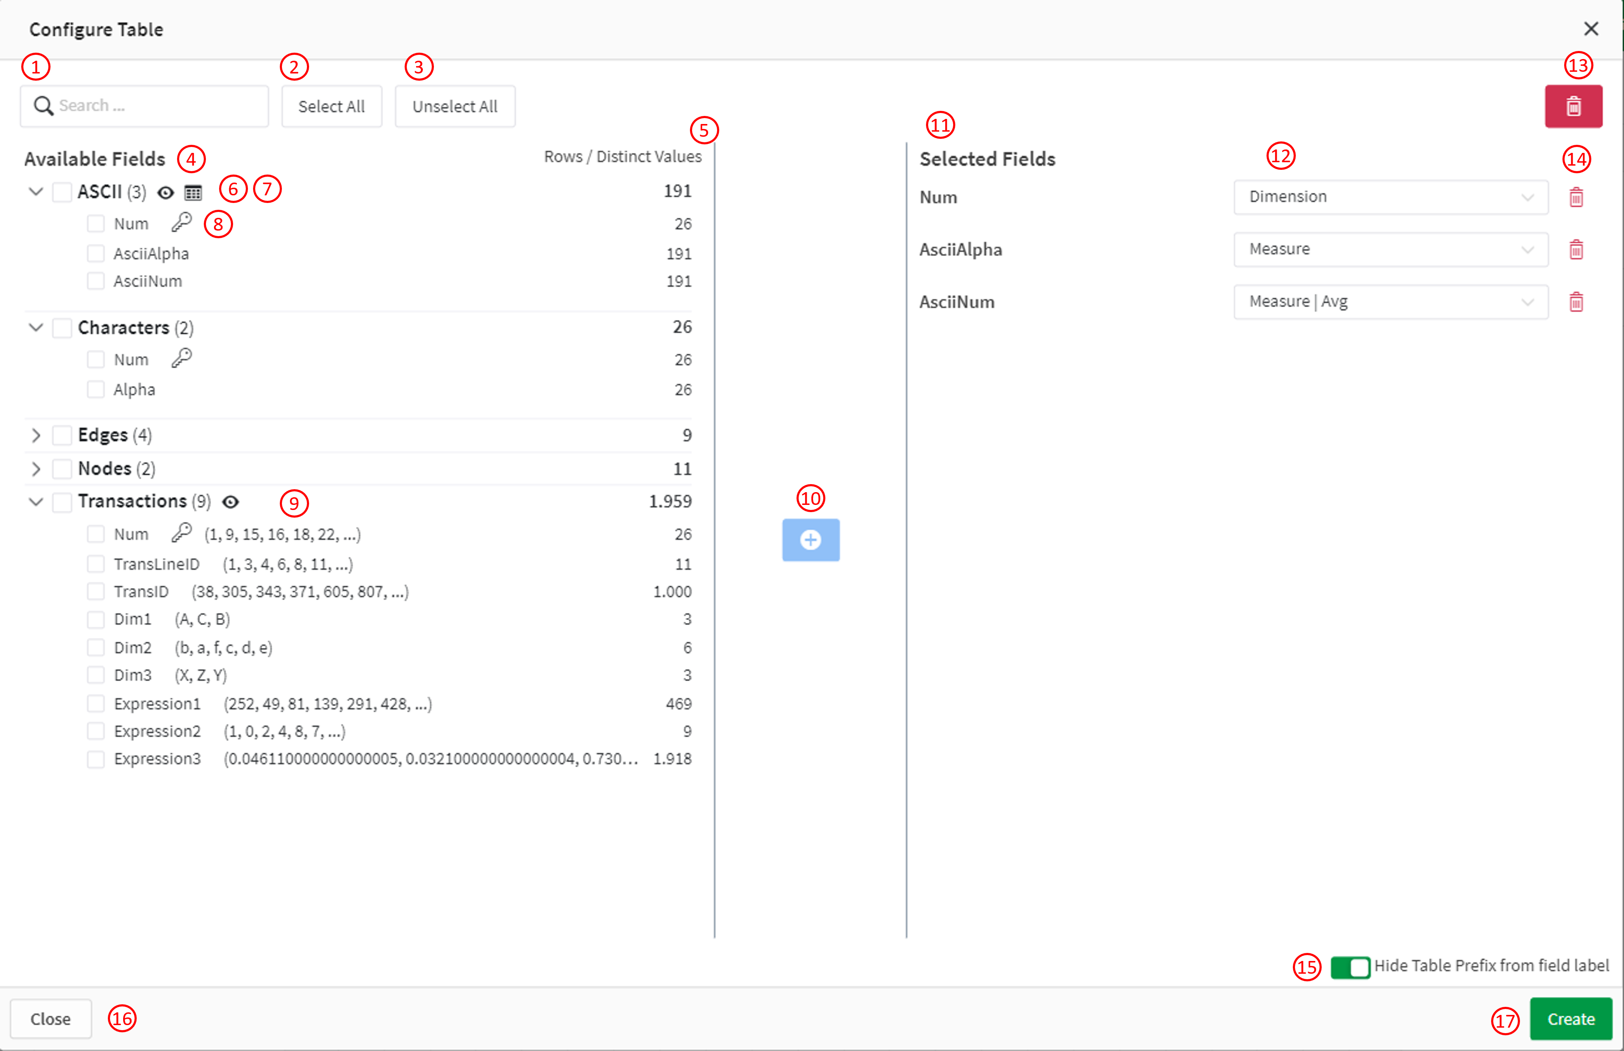Expand the Nodes table group
This screenshot has width=1624, height=1051.
(36, 468)
